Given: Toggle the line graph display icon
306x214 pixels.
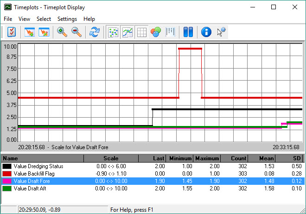Looking at the screenshot, I should click(x=127, y=32).
